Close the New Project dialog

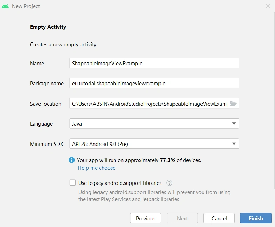(x=268, y=6)
